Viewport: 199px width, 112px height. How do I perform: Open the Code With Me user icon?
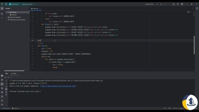pos(174,4)
